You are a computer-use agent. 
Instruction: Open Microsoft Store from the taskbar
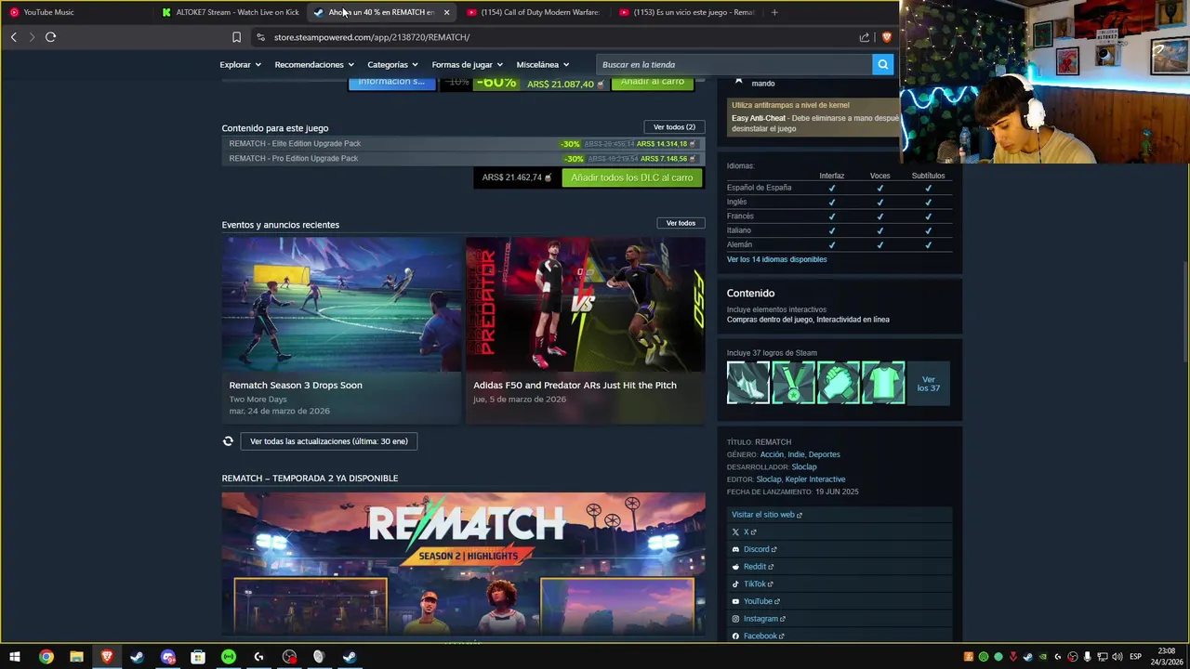198,657
